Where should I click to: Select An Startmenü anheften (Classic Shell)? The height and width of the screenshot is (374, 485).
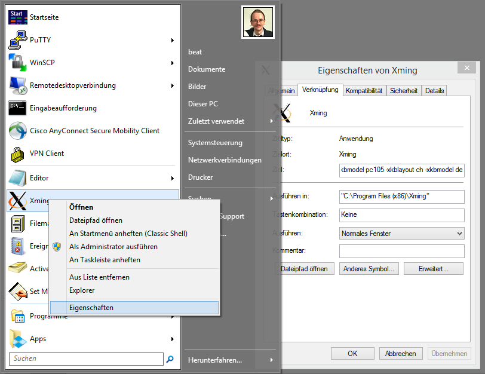(134, 234)
